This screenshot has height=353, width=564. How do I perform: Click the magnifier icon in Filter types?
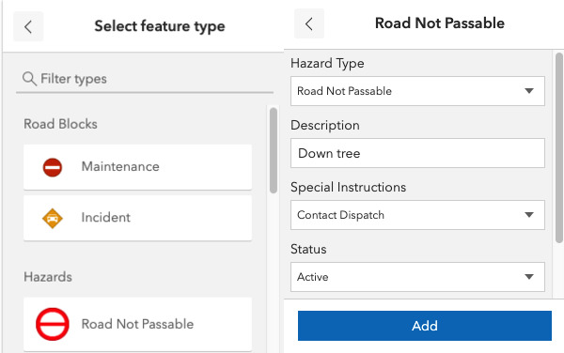(x=29, y=79)
